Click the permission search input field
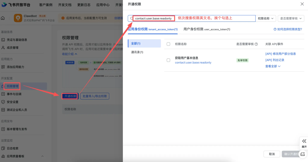308x162 pixels. pyautogui.click(x=214, y=18)
